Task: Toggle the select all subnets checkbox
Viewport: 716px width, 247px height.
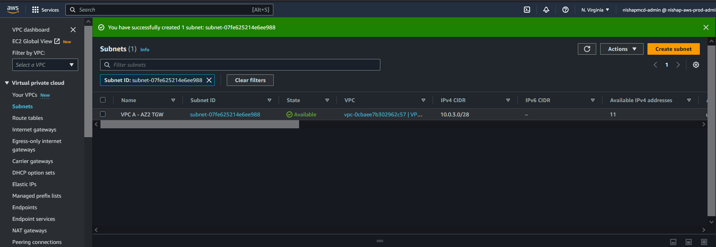Action: (103, 100)
